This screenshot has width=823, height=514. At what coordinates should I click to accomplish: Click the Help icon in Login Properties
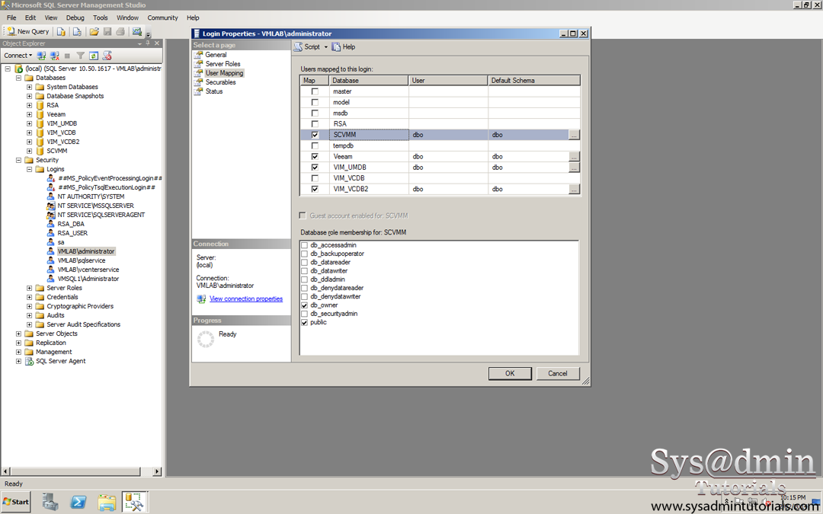(x=337, y=47)
